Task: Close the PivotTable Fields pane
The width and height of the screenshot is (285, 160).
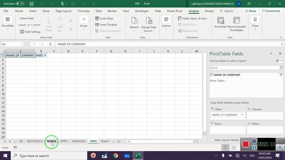Action: (280, 53)
